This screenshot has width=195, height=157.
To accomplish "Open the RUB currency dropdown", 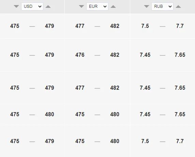I will point(162,6).
